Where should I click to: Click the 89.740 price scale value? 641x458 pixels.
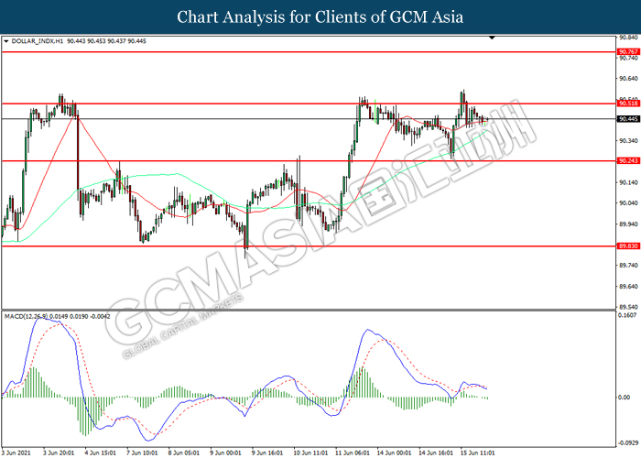tap(628, 266)
